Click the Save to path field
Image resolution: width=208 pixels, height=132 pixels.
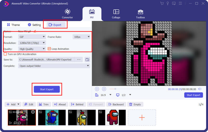pyautogui.click(x=47, y=60)
